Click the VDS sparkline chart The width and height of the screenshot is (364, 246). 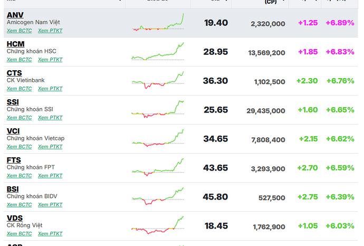tap(158, 225)
